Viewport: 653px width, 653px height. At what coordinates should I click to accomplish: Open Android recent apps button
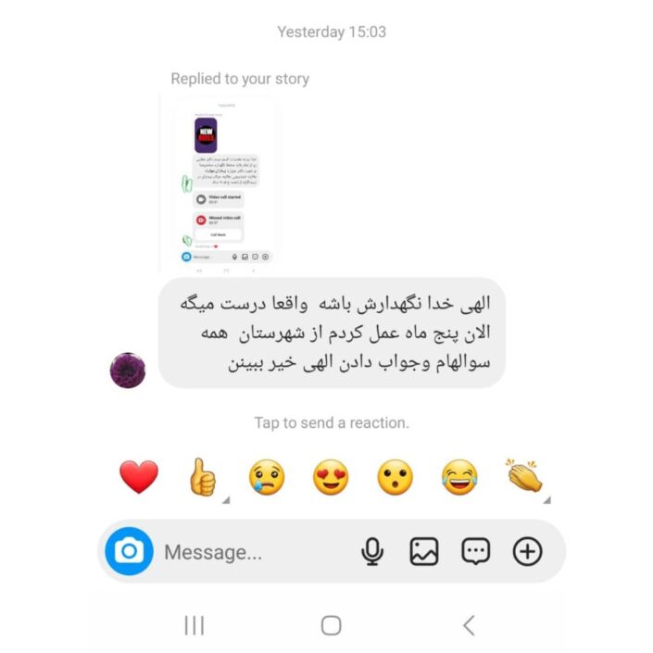(x=195, y=625)
